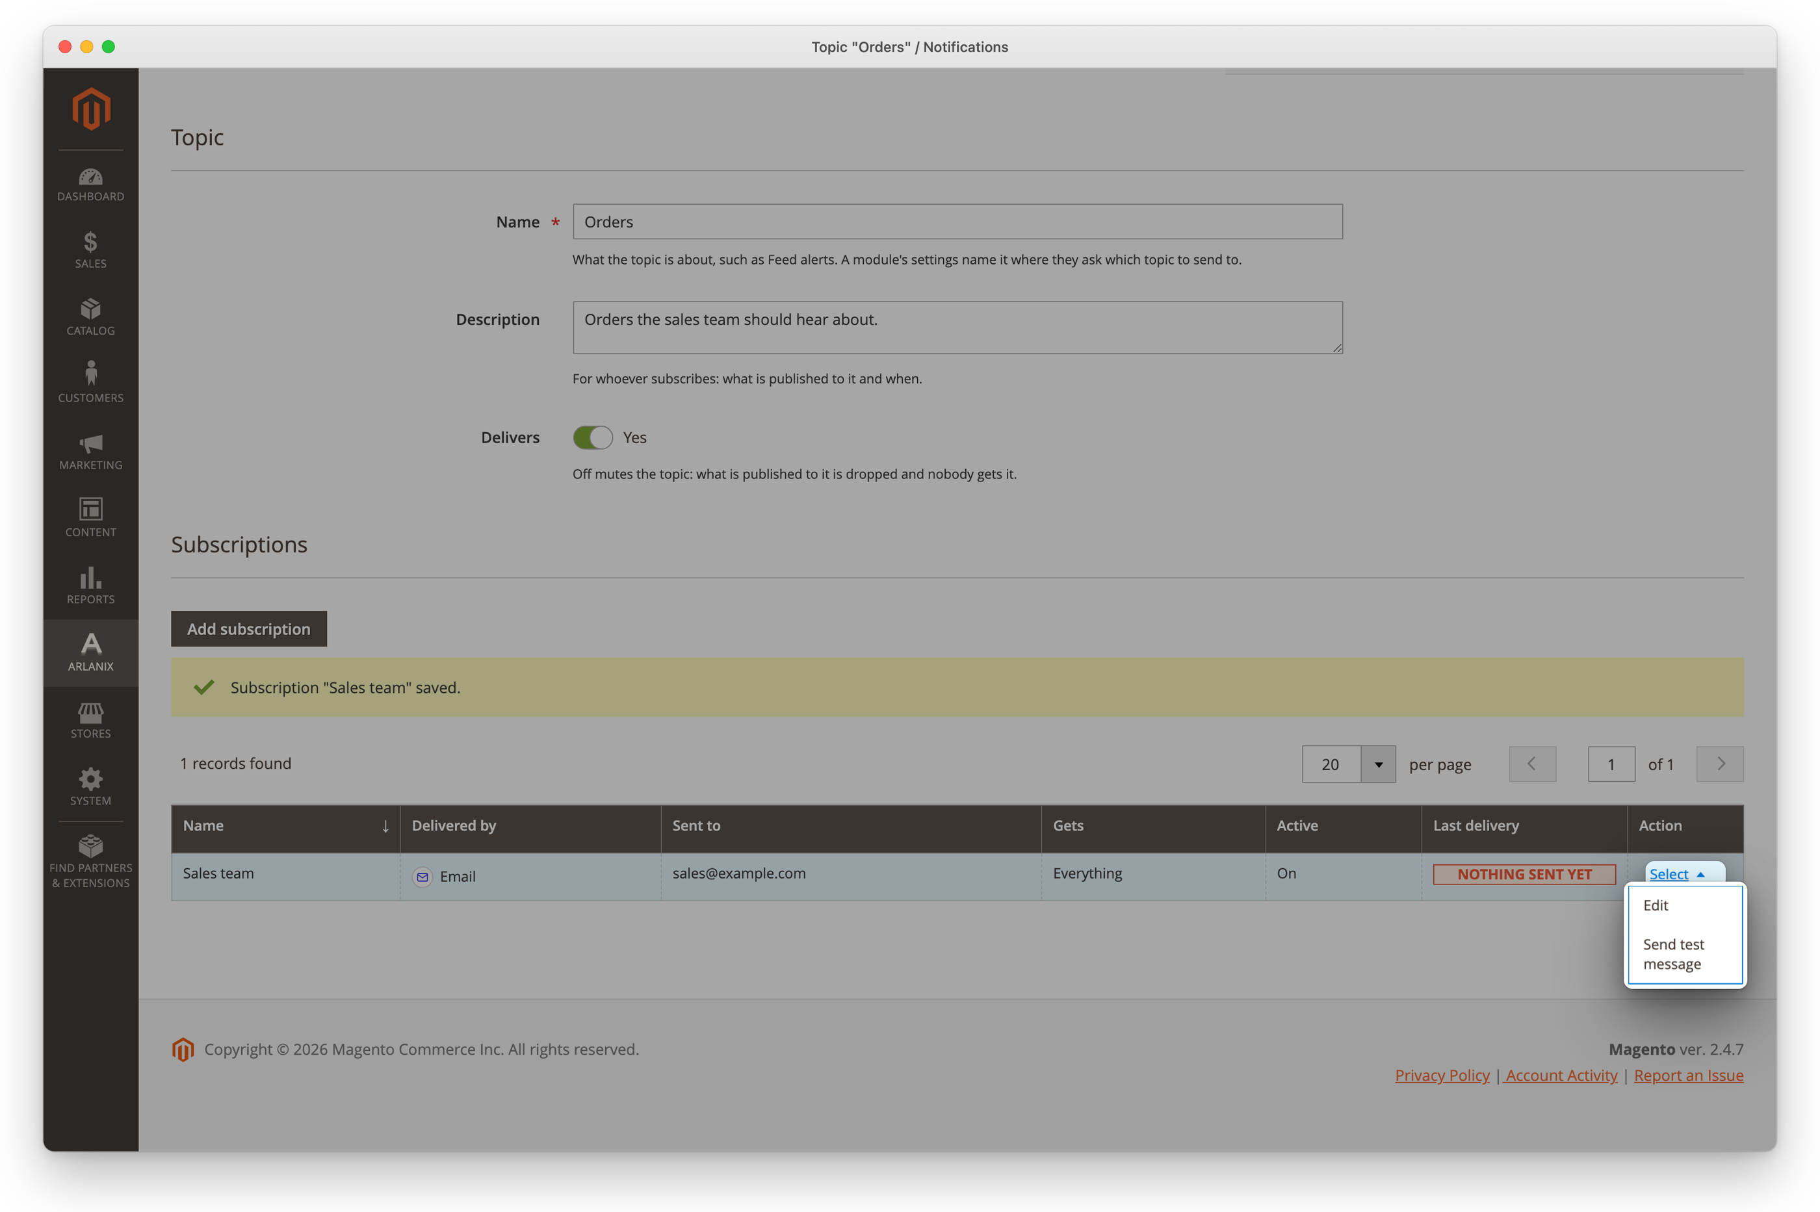
Task: Click the Magento logo in sidebar
Action: (x=90, y=109)
